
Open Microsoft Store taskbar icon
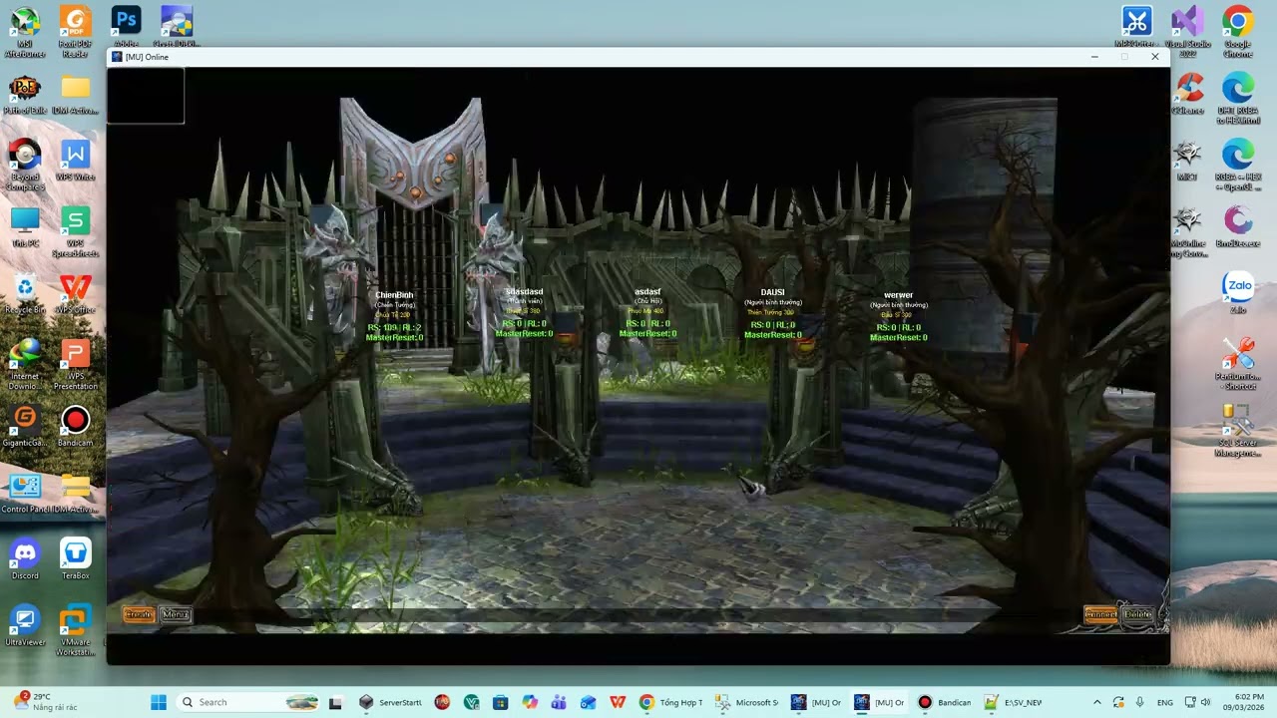coord(501,702)
